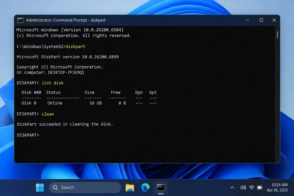Click the 'diskpart' command after System32 prompt

(x=75, y=46)
